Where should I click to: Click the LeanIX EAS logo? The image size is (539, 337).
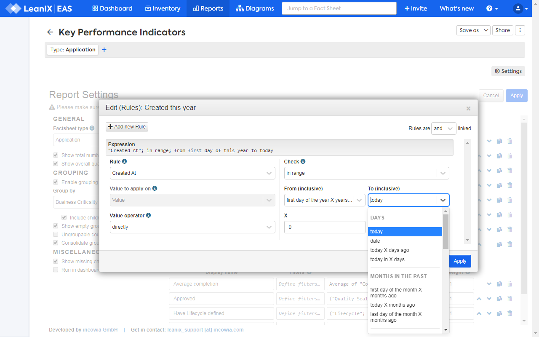click(x=39, y=8)
